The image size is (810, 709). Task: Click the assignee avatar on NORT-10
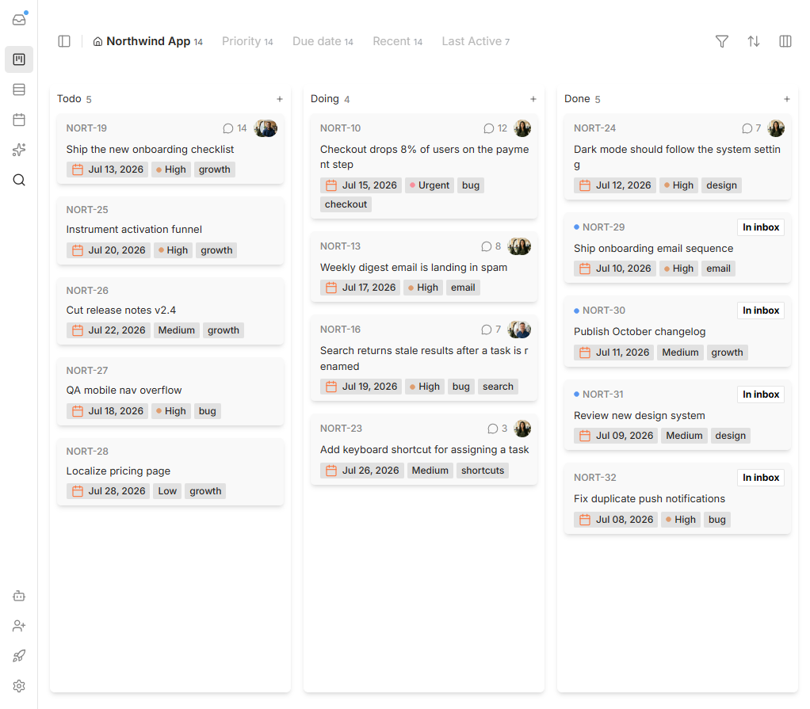point(522,128)
